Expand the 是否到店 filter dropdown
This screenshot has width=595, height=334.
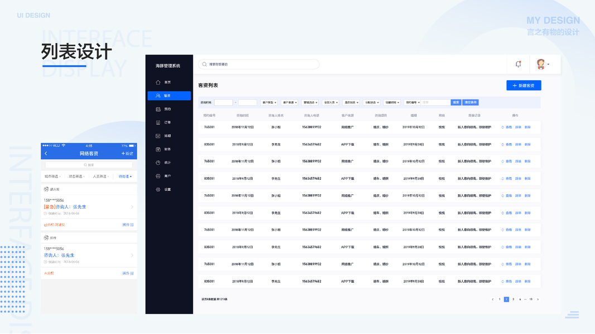tap(351, 102)
